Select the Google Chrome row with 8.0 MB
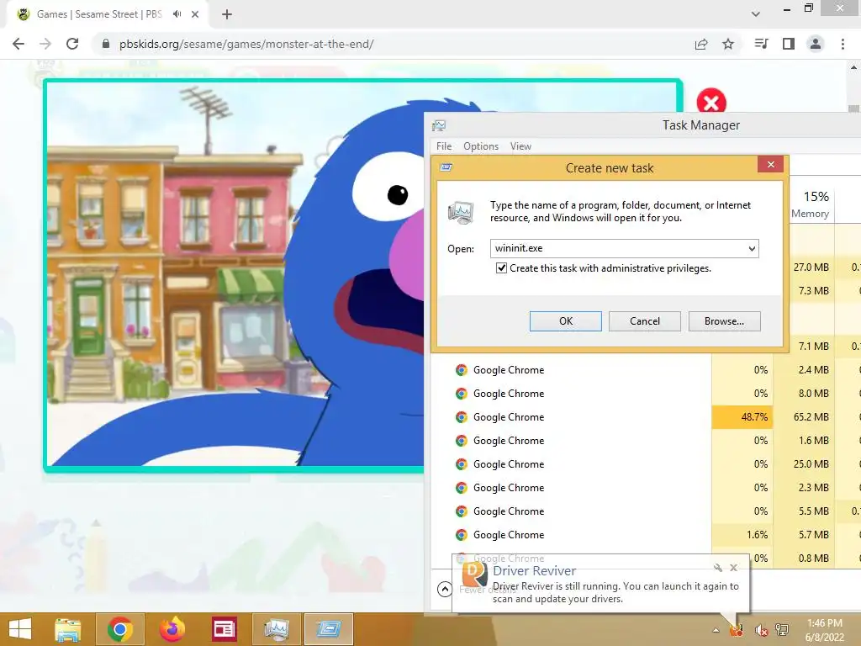This screenshot has width=861, height=646. (645, 394)
